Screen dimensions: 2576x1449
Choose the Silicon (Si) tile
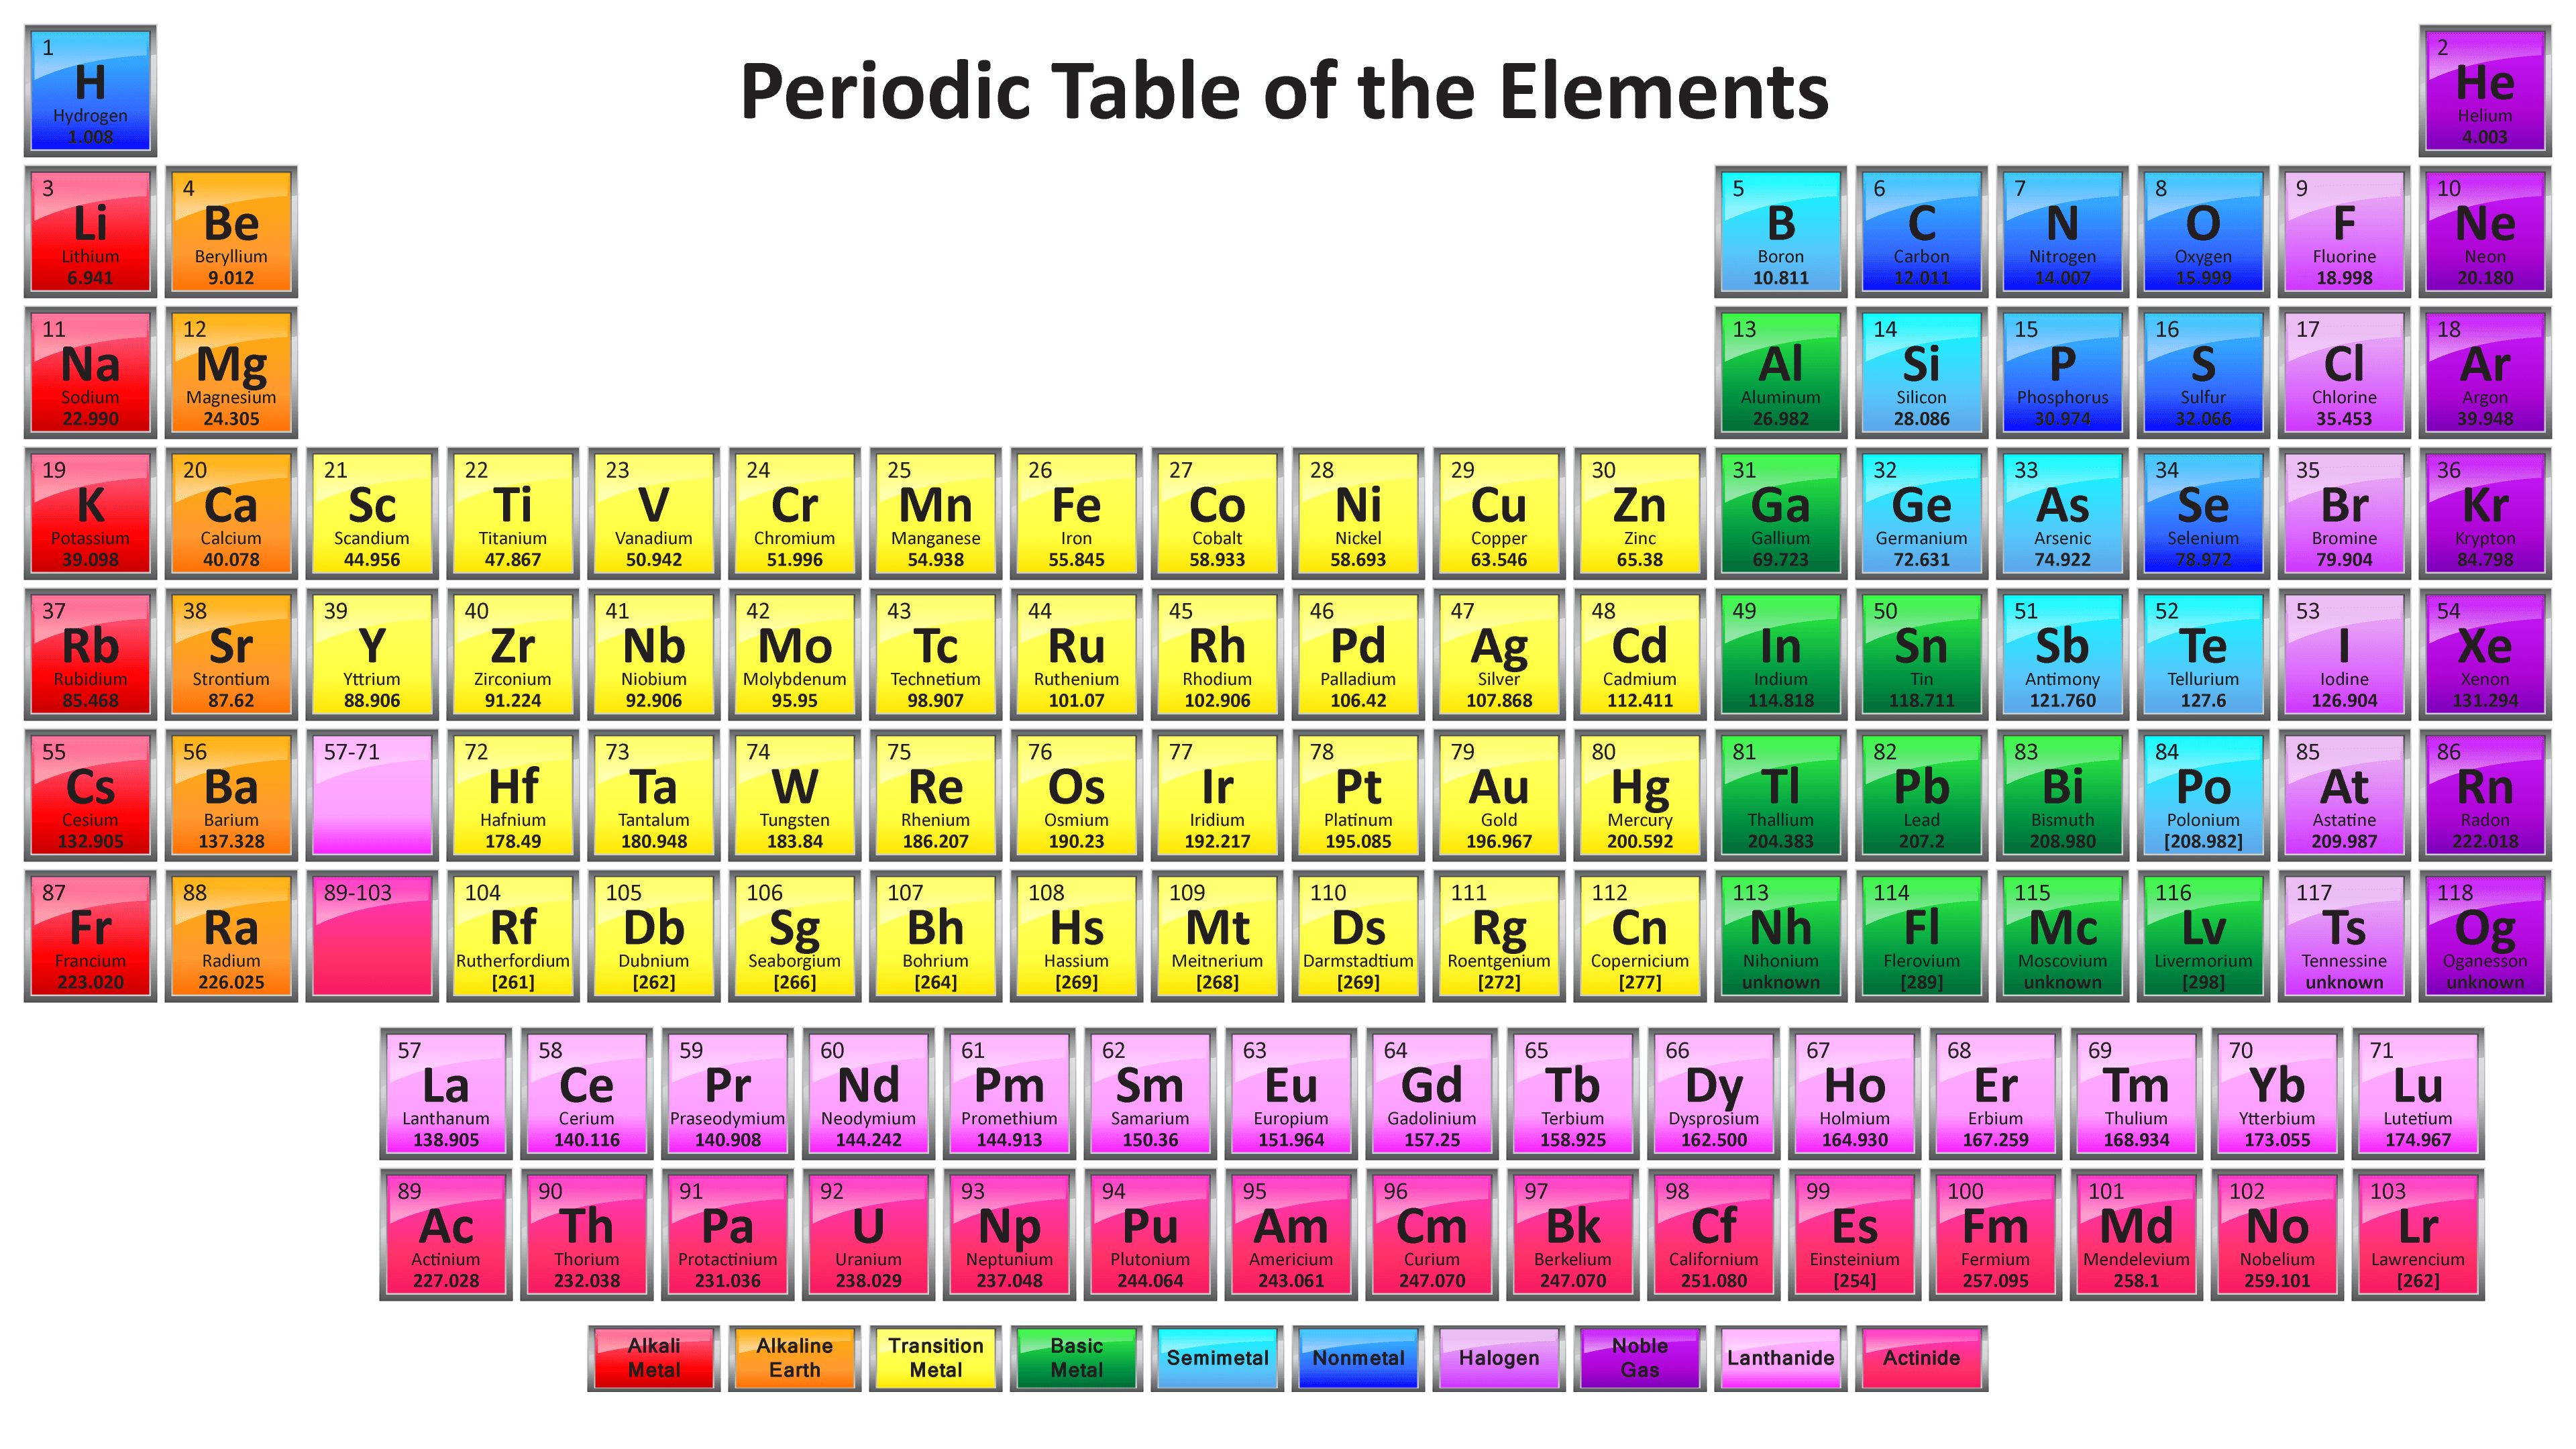point(1921,373)
